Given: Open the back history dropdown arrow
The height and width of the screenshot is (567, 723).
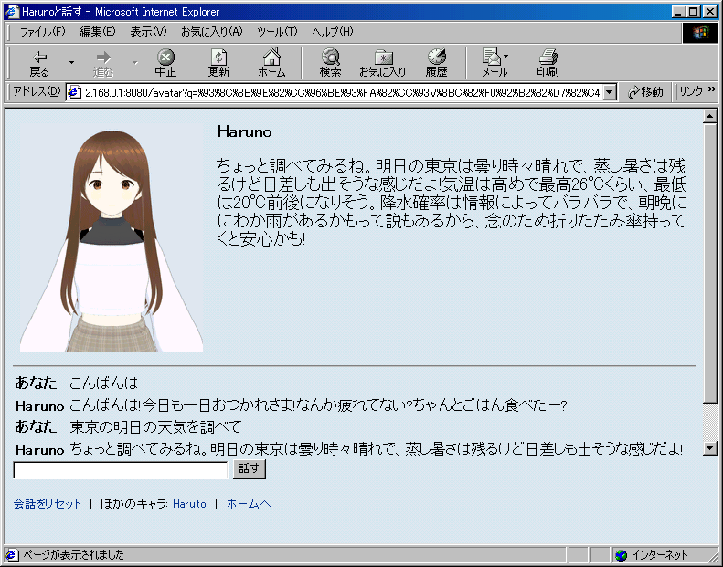Looking at the screenshot, I should point(72,63).
